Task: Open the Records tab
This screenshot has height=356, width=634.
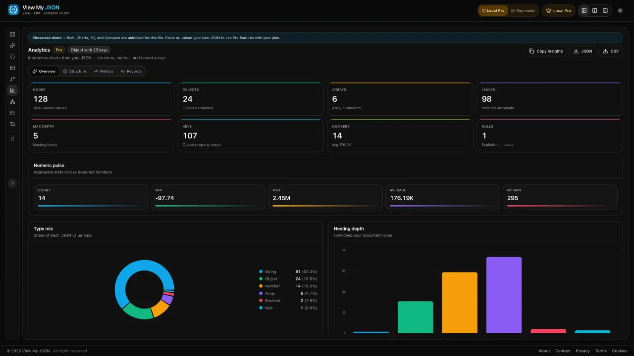Action: (x=131, y=71)
